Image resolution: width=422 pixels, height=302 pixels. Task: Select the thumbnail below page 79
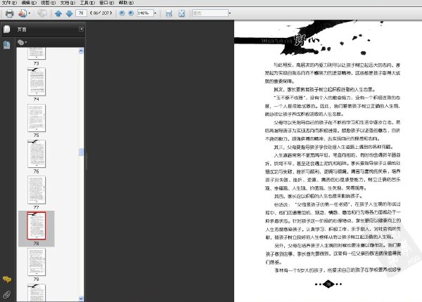(x=37, y=293)
